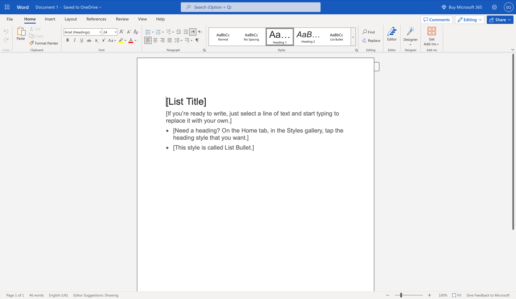Open the Review ribbon tab

(x=122, y=19)
